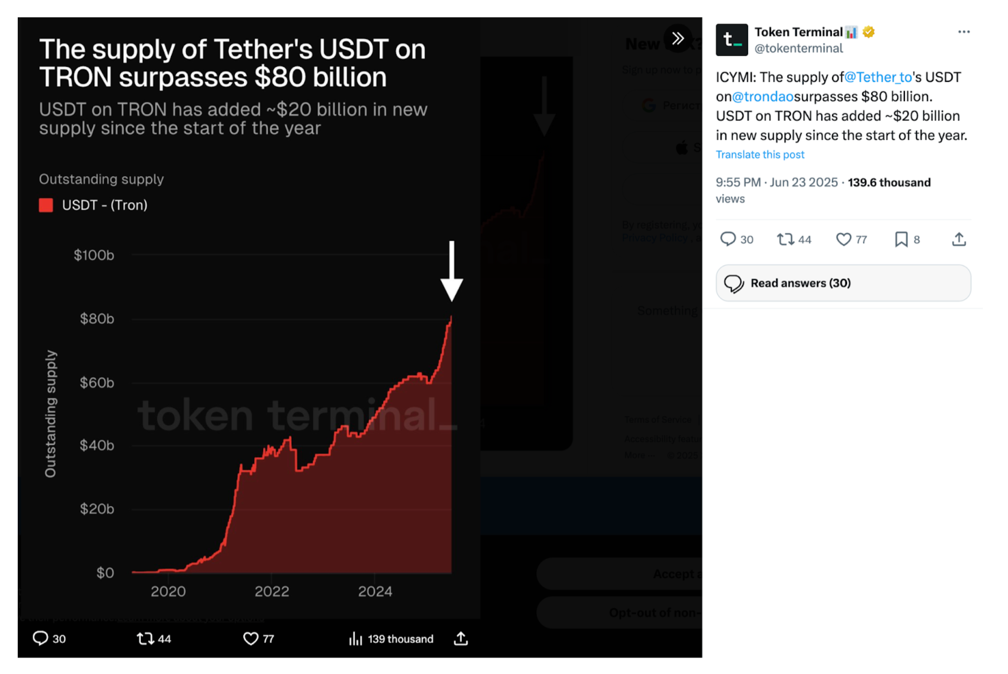Open the Token Terminal profile avatar

coord(732,39)
